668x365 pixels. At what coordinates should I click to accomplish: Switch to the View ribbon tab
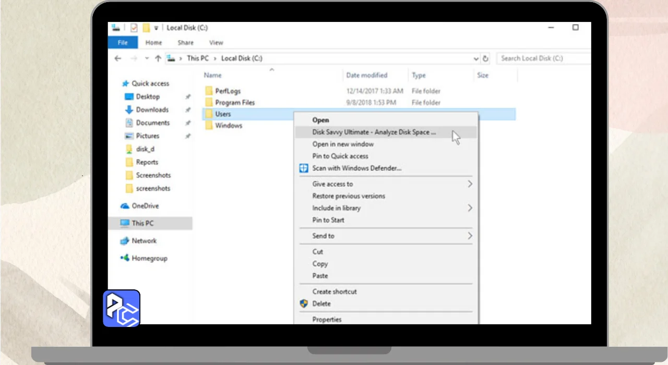point(216,43)
